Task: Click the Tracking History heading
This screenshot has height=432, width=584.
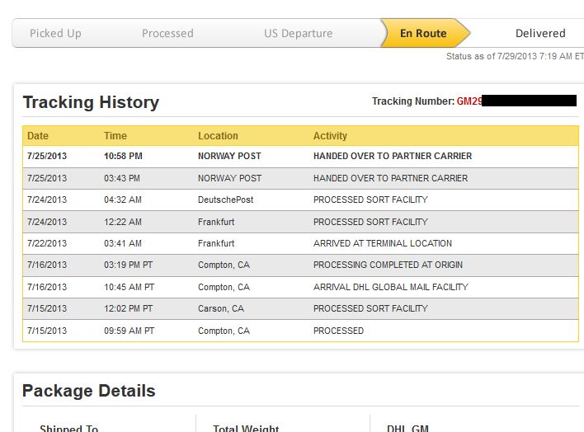Action: pyautogui.click(x=91, y=102)
